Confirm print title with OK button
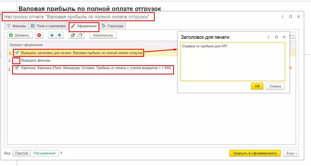Image resolution: width=311 pixels, height=166 pixels. pos(257,86)
